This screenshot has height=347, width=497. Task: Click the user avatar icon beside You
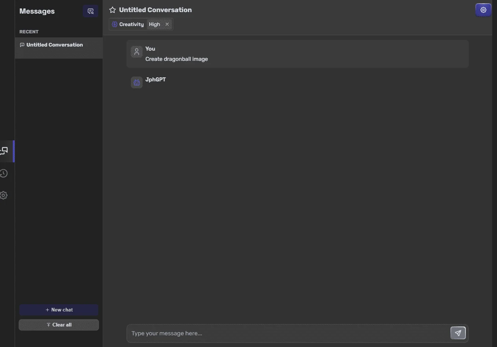(x=137, y=52)
